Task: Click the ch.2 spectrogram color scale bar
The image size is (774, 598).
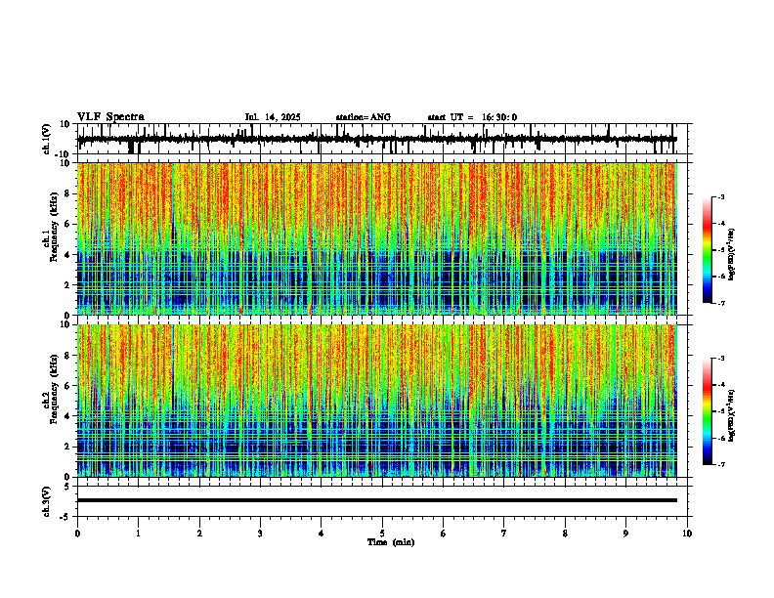Action: click(708, 411)
